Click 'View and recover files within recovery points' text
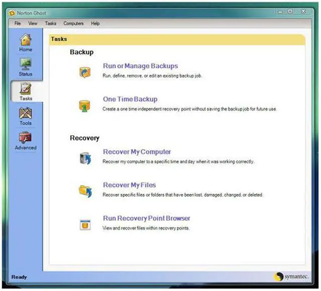 pos(146,228)
